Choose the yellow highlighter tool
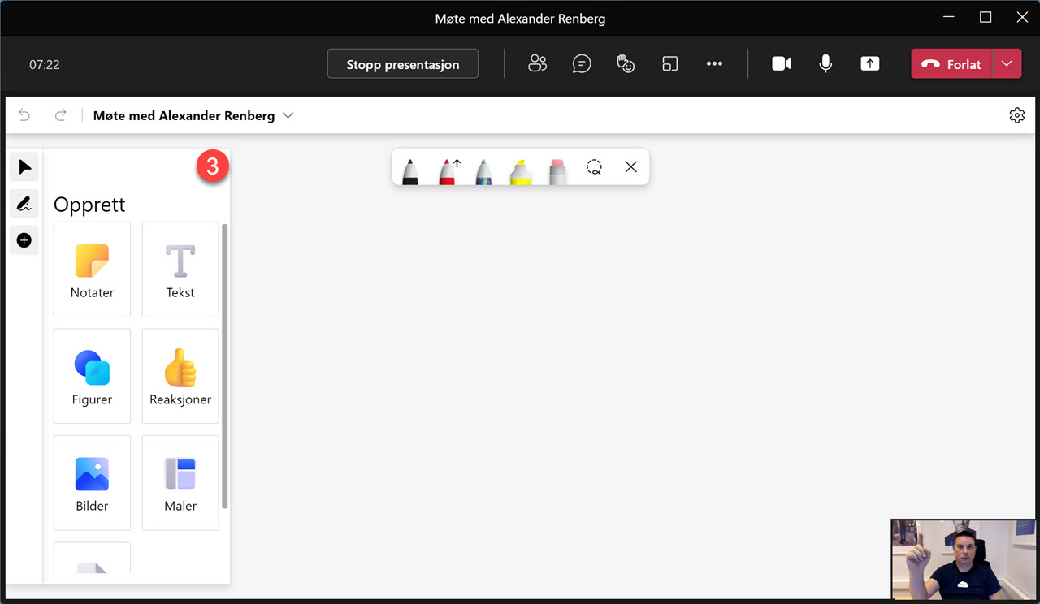This screenshot has width=1040, height=604. click(520, 170)
